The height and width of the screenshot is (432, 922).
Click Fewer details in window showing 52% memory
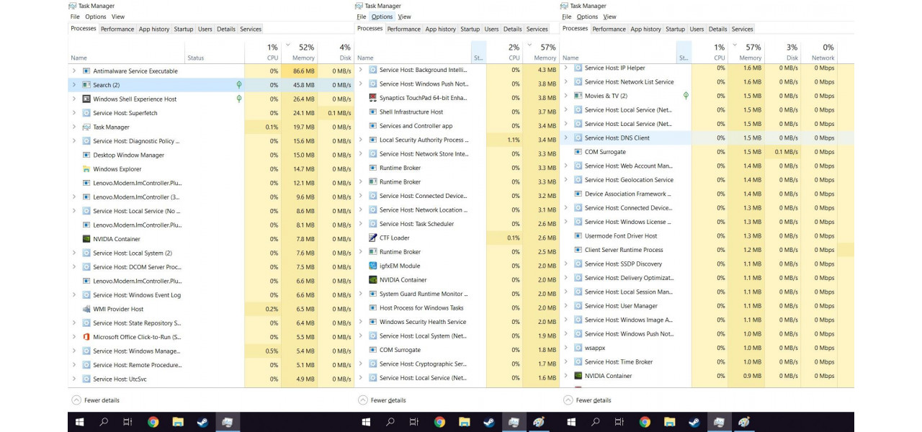[x=96, y=400]
